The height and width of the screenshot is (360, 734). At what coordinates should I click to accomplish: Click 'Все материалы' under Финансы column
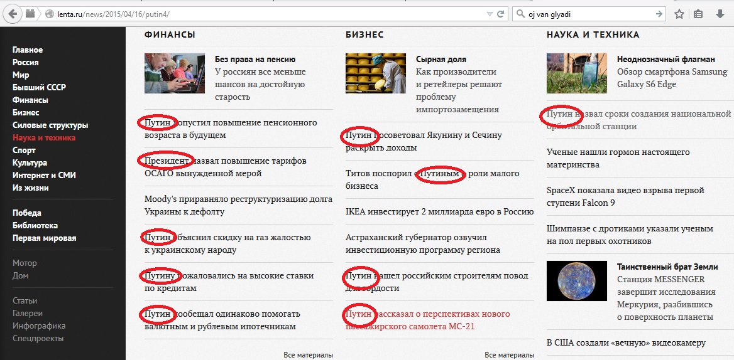click(308, 355)
